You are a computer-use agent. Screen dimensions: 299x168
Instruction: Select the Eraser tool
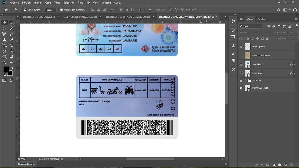pos(12,40)
